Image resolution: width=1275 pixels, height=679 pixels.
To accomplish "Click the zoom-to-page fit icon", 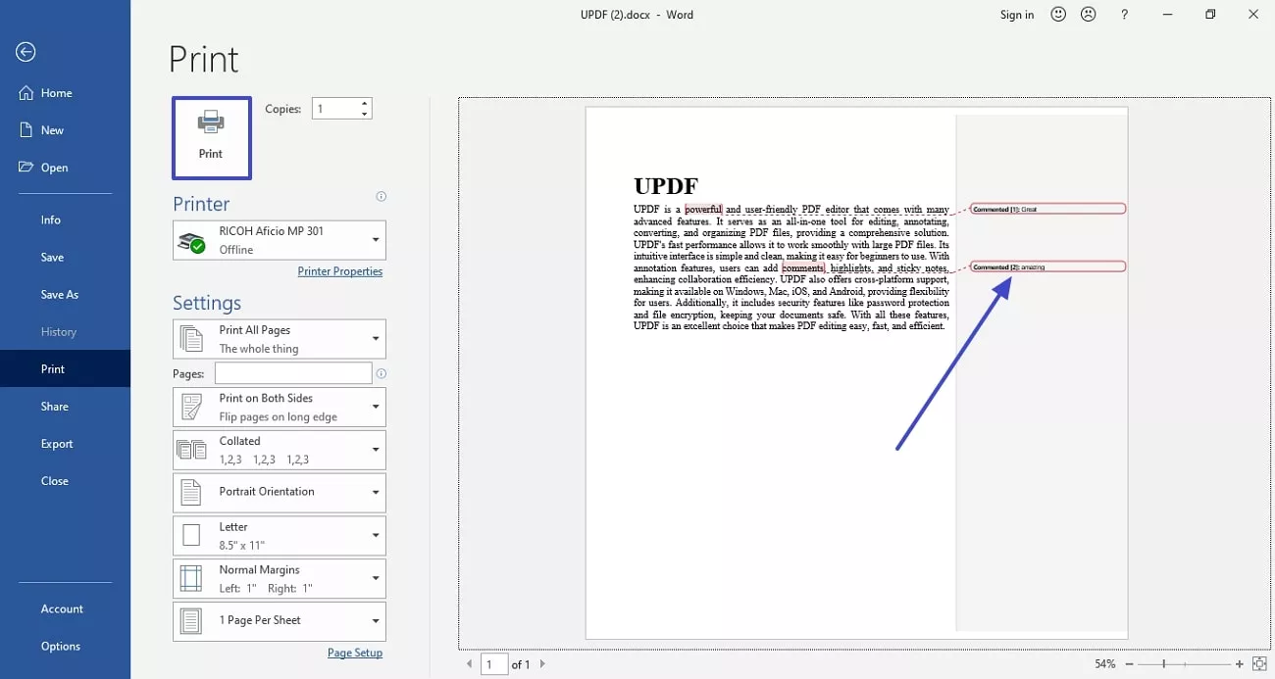I will pyautogui.click(x=1258, y=663).
